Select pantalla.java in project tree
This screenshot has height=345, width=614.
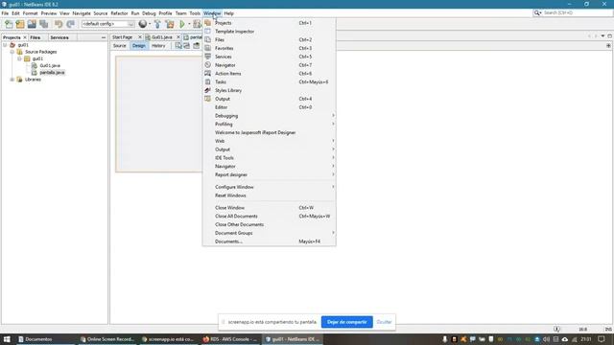tap(52, 73)
